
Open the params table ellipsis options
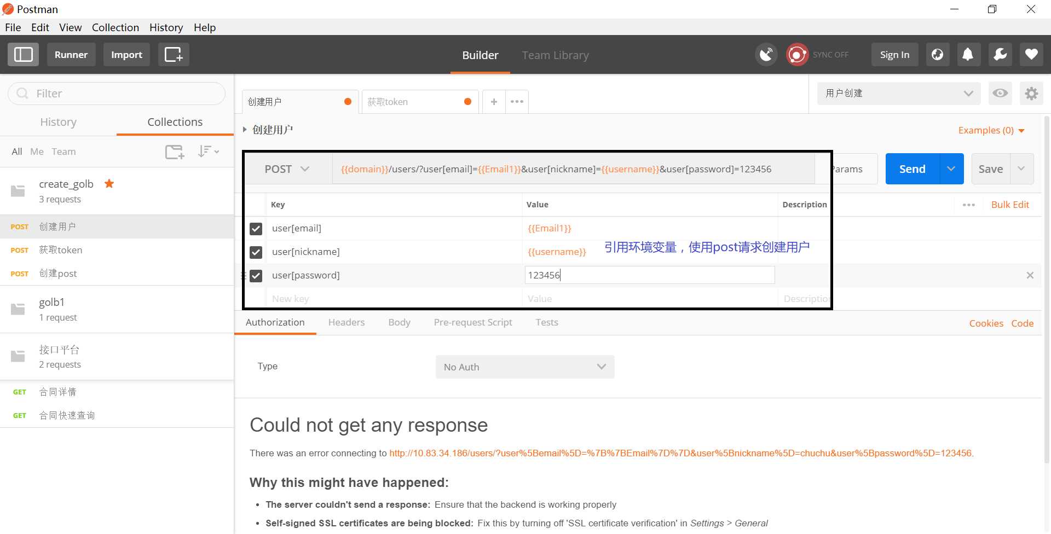click(969, 205)
